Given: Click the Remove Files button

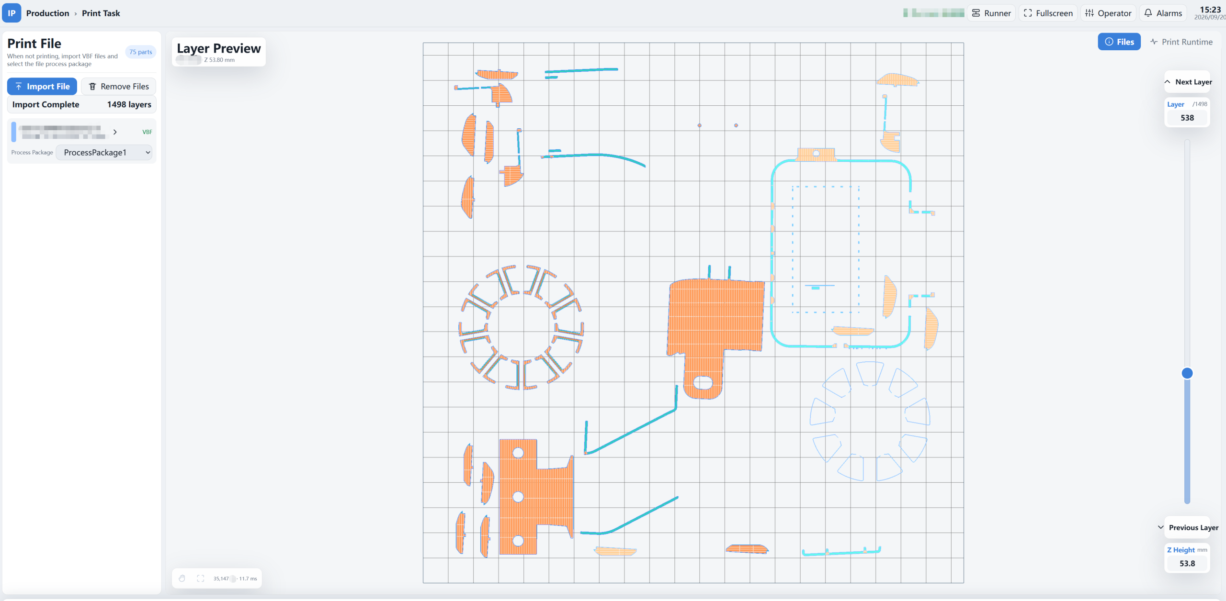Looking at the screenshot, I should 119,86.
